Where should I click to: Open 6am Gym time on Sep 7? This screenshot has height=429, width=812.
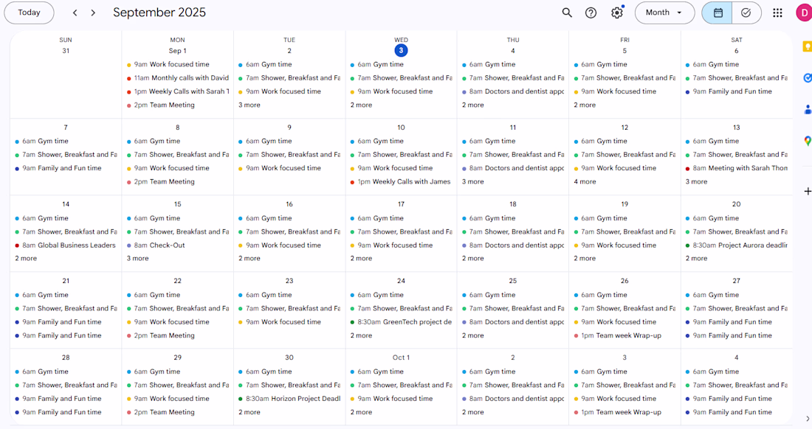click(x=66, y=141)
